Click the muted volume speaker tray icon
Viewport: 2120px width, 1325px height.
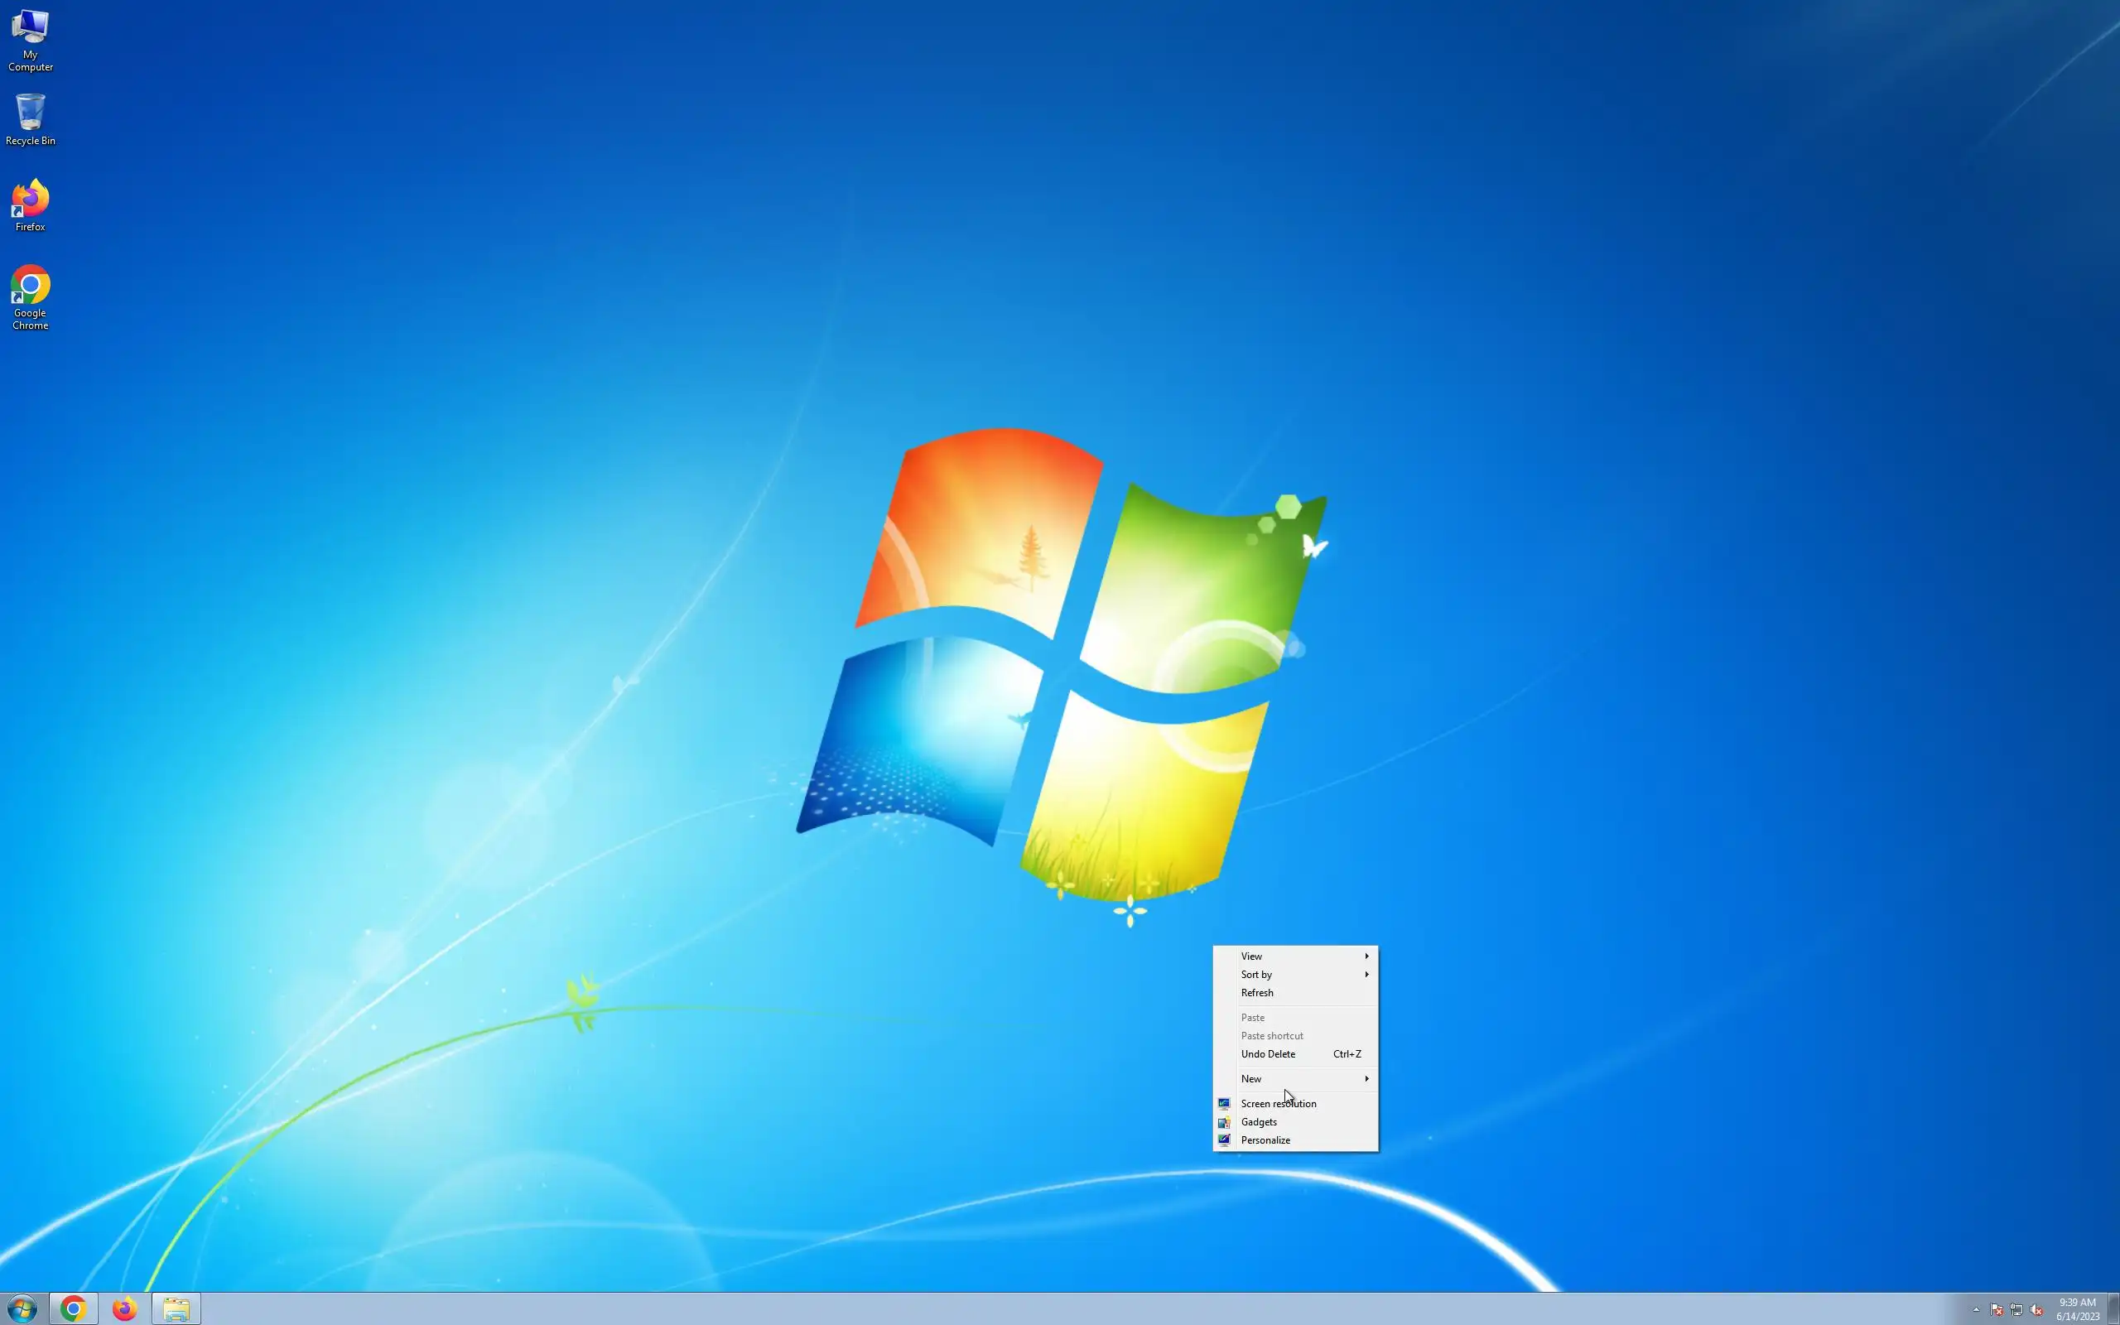[x=2037, y=1310]
